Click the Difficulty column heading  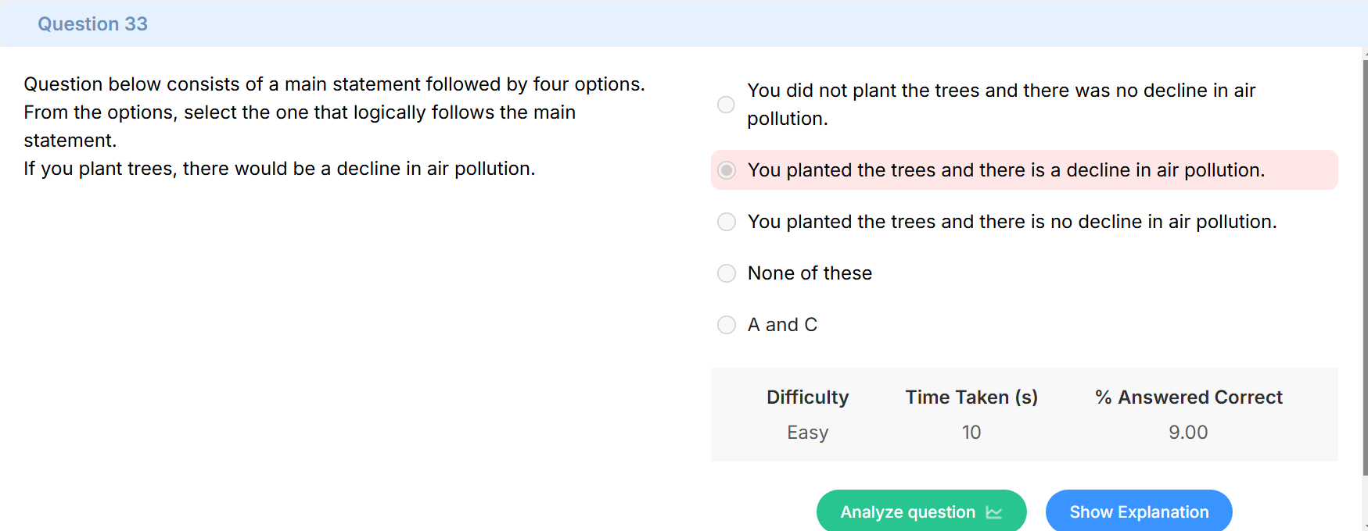pos(807,397)
